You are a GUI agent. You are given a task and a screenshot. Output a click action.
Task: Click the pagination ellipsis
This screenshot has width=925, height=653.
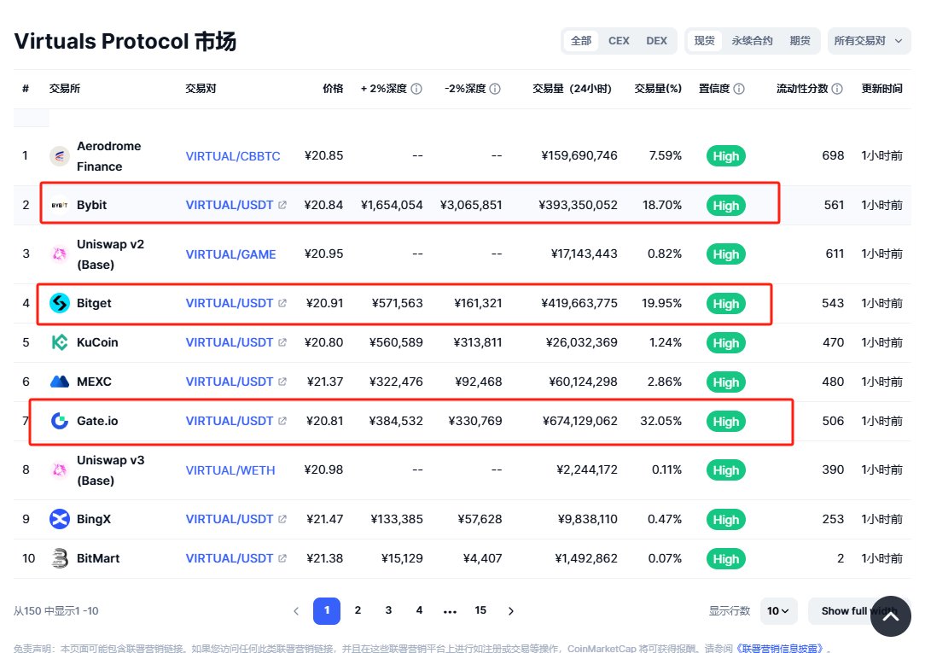450,612
